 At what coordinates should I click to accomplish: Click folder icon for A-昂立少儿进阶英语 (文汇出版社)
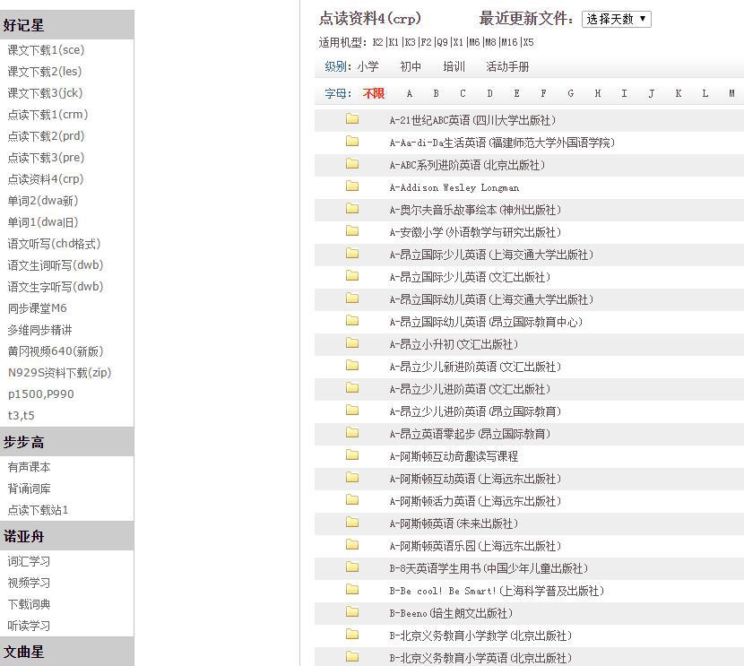(x=352, y=388)
